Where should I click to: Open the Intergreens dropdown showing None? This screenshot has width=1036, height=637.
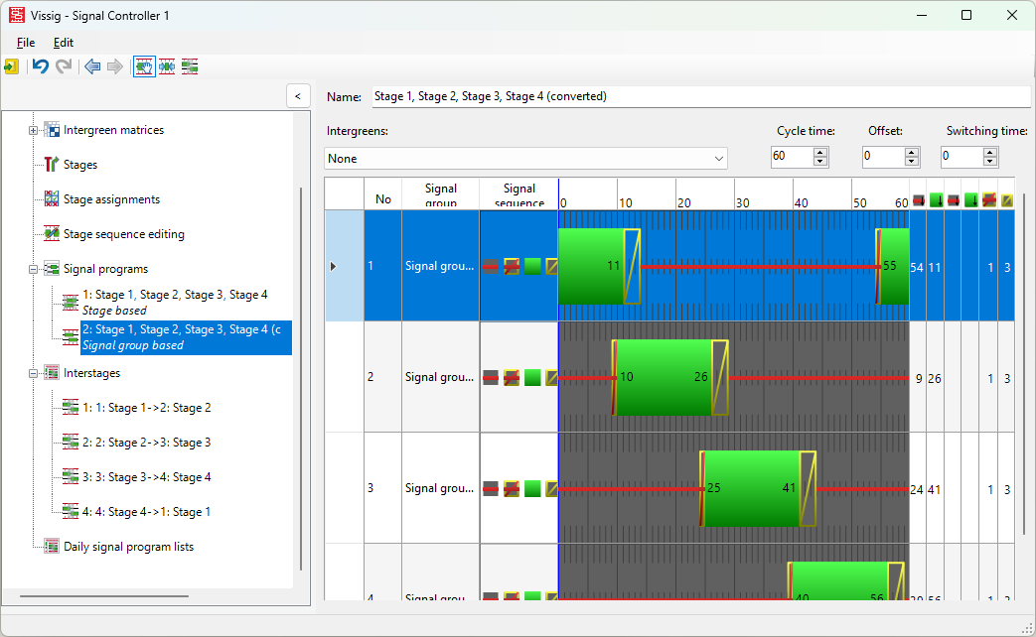(x=525, y=159)
